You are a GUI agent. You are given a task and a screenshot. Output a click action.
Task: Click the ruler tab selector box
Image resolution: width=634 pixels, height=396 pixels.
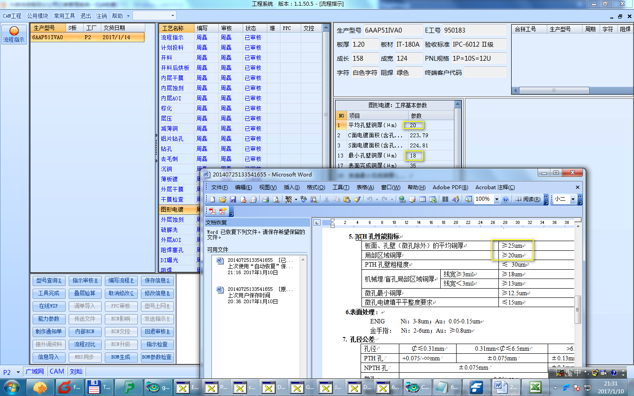(x=317, y=223)
